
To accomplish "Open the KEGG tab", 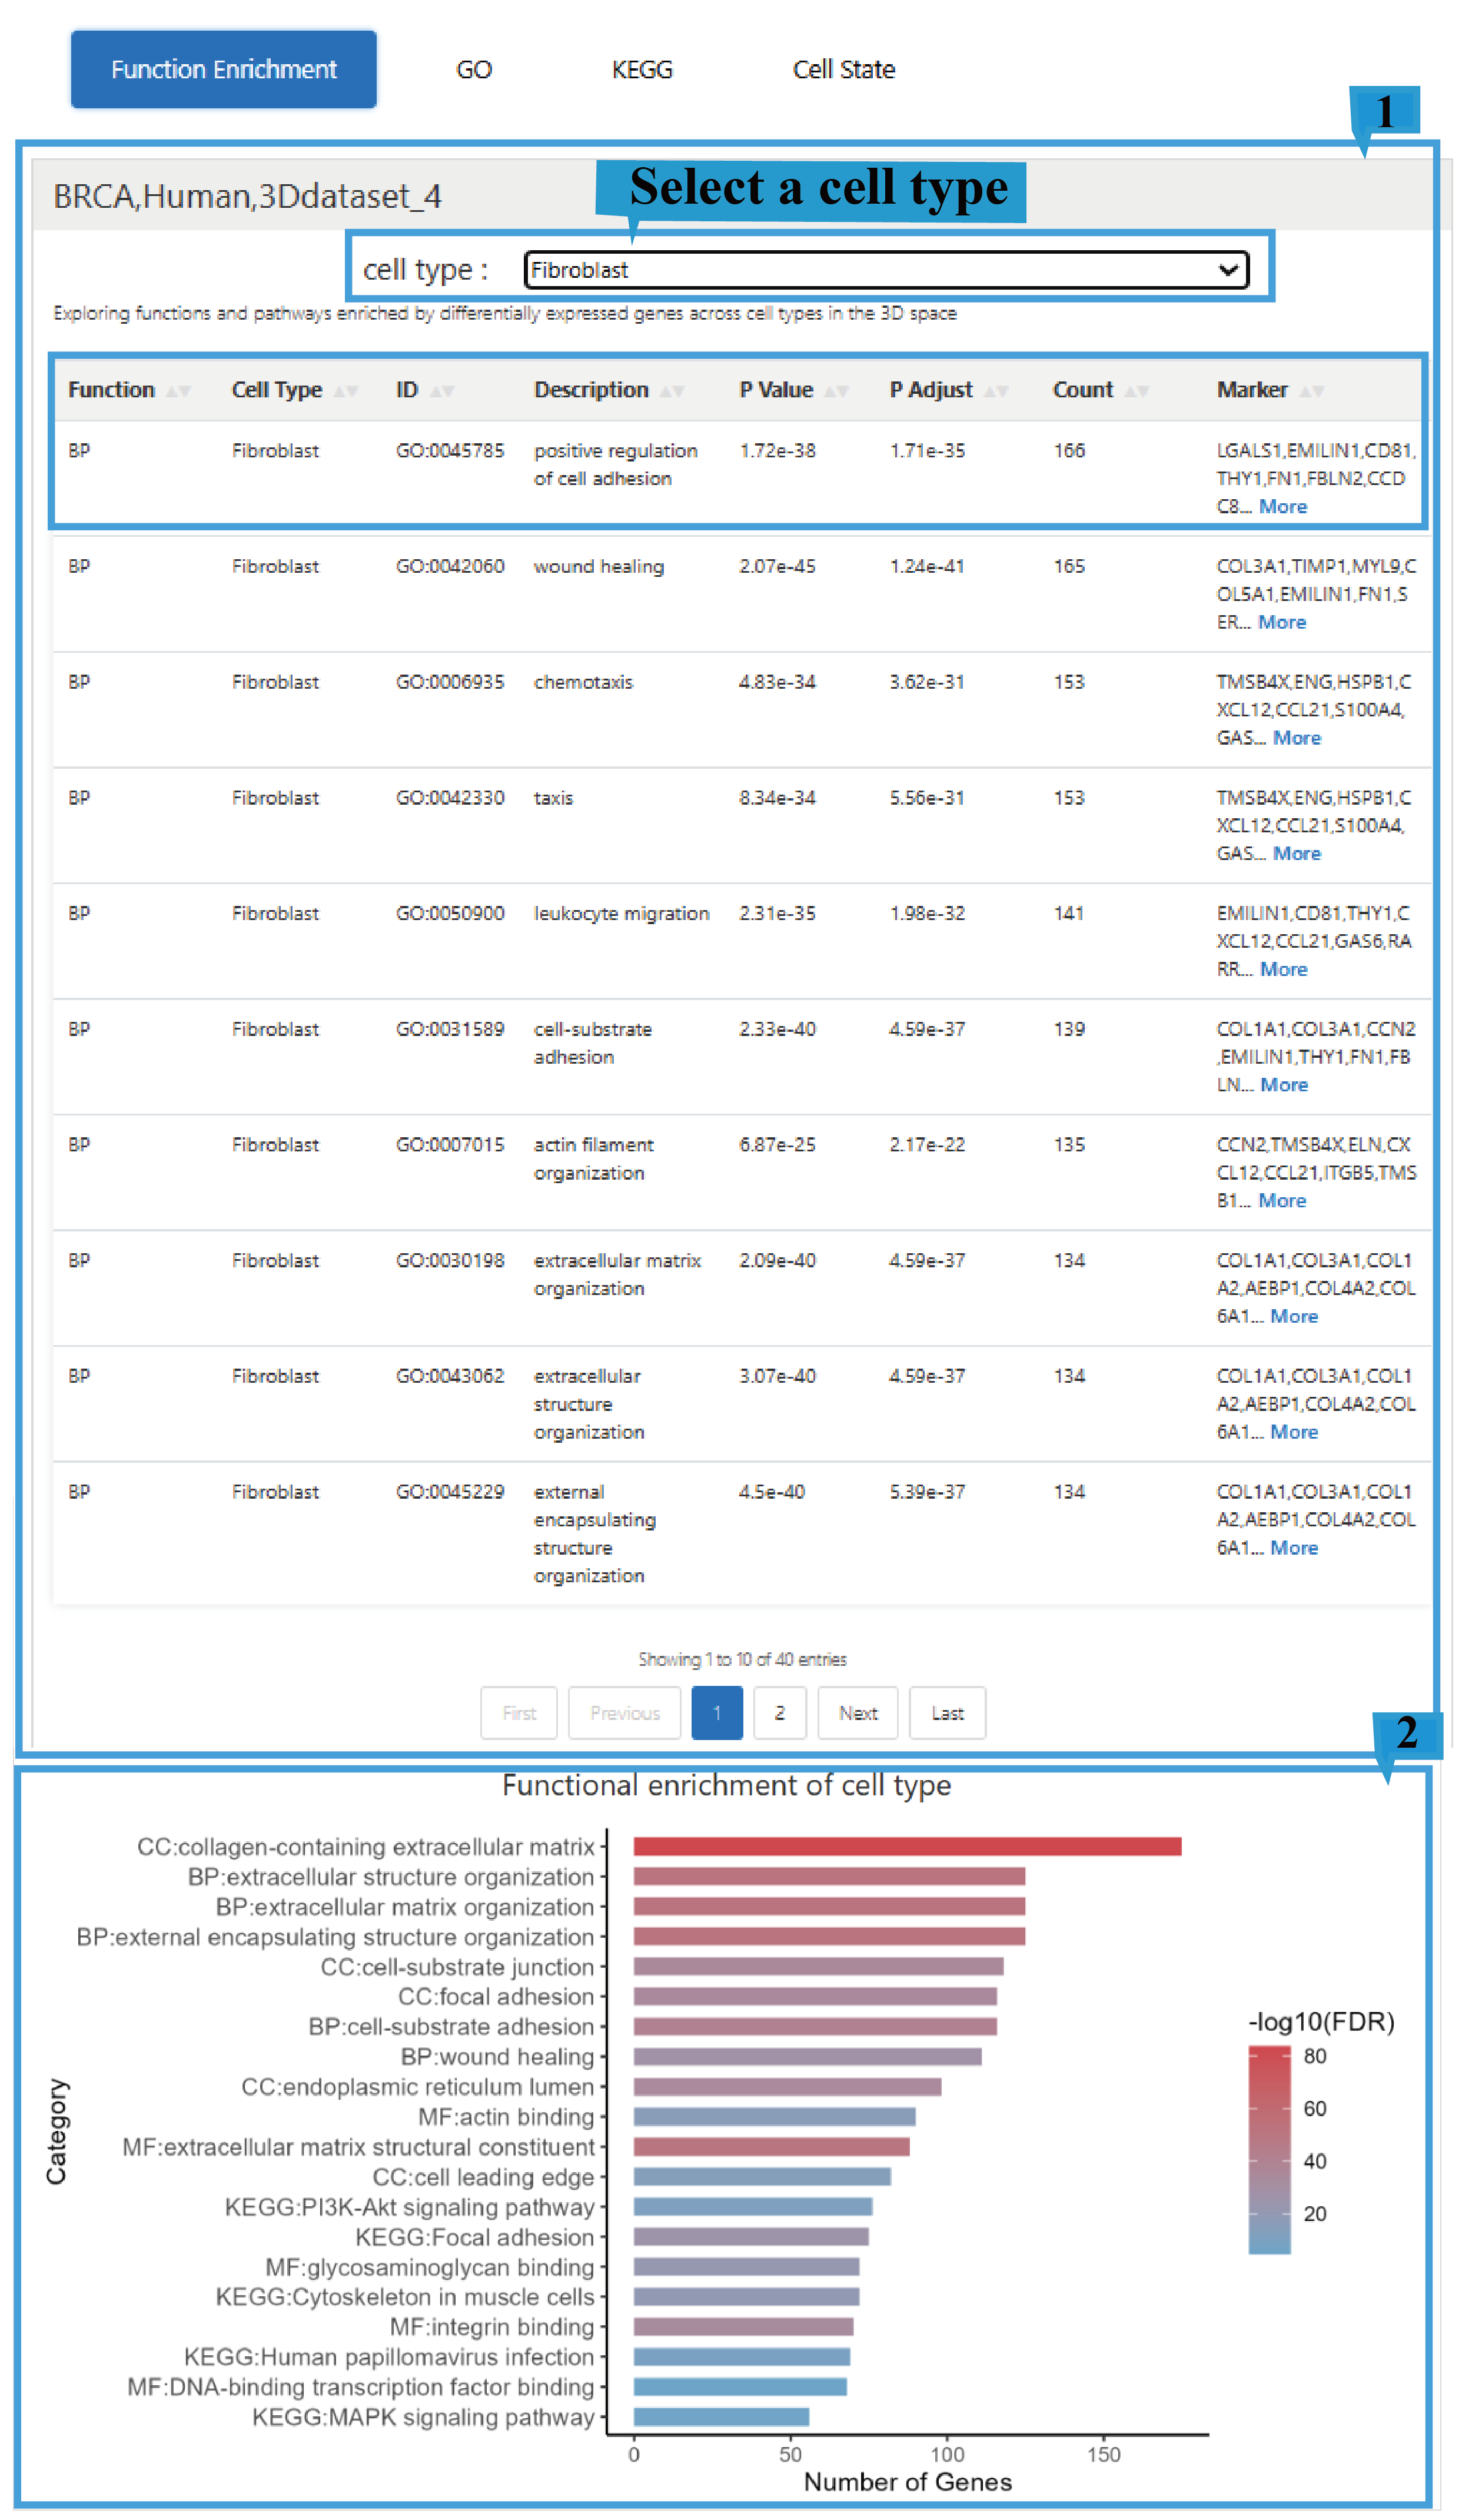I will (642, 70).
